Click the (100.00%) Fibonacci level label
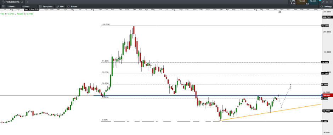 (x=106, y=24)
